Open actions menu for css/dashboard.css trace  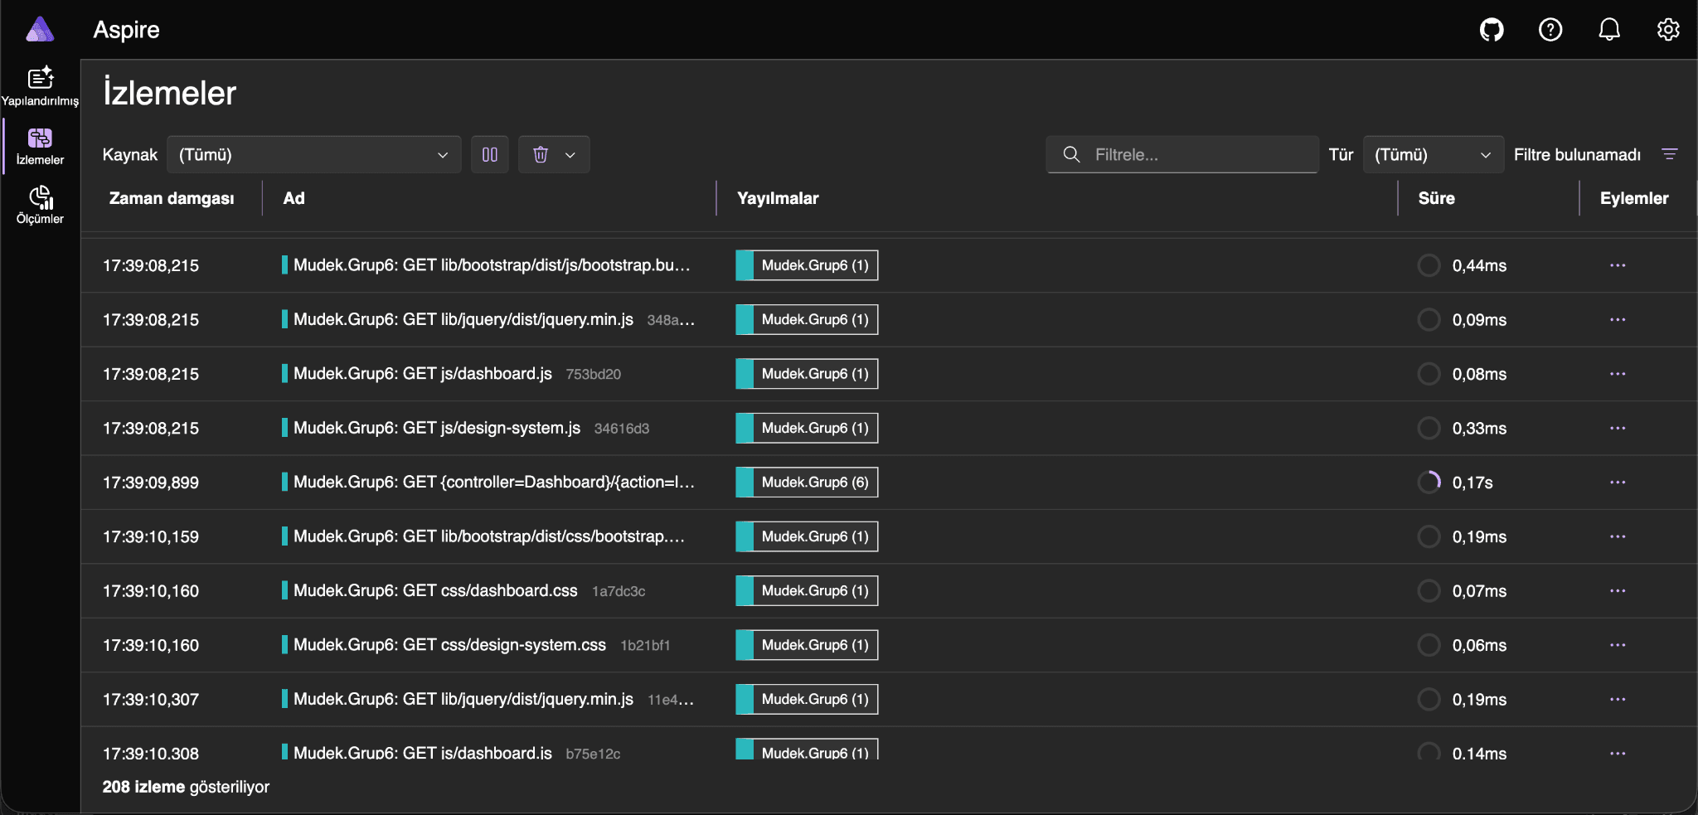(x=1618, y=590)
